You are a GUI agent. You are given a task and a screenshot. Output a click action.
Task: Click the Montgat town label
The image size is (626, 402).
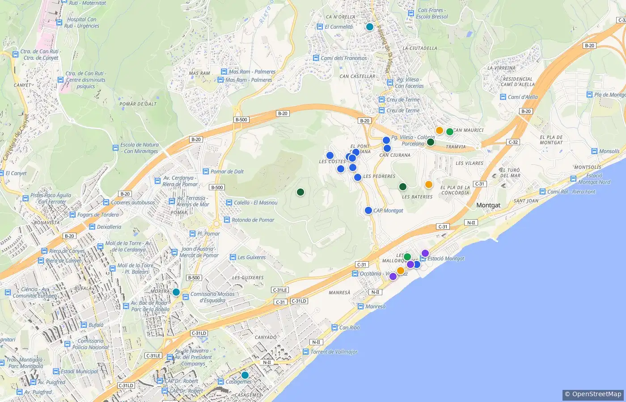[x=488, y=205]
